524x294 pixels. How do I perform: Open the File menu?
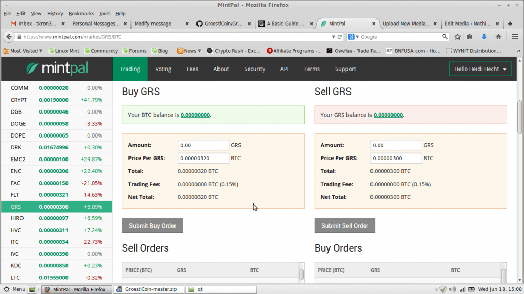[x=7, y=14]
